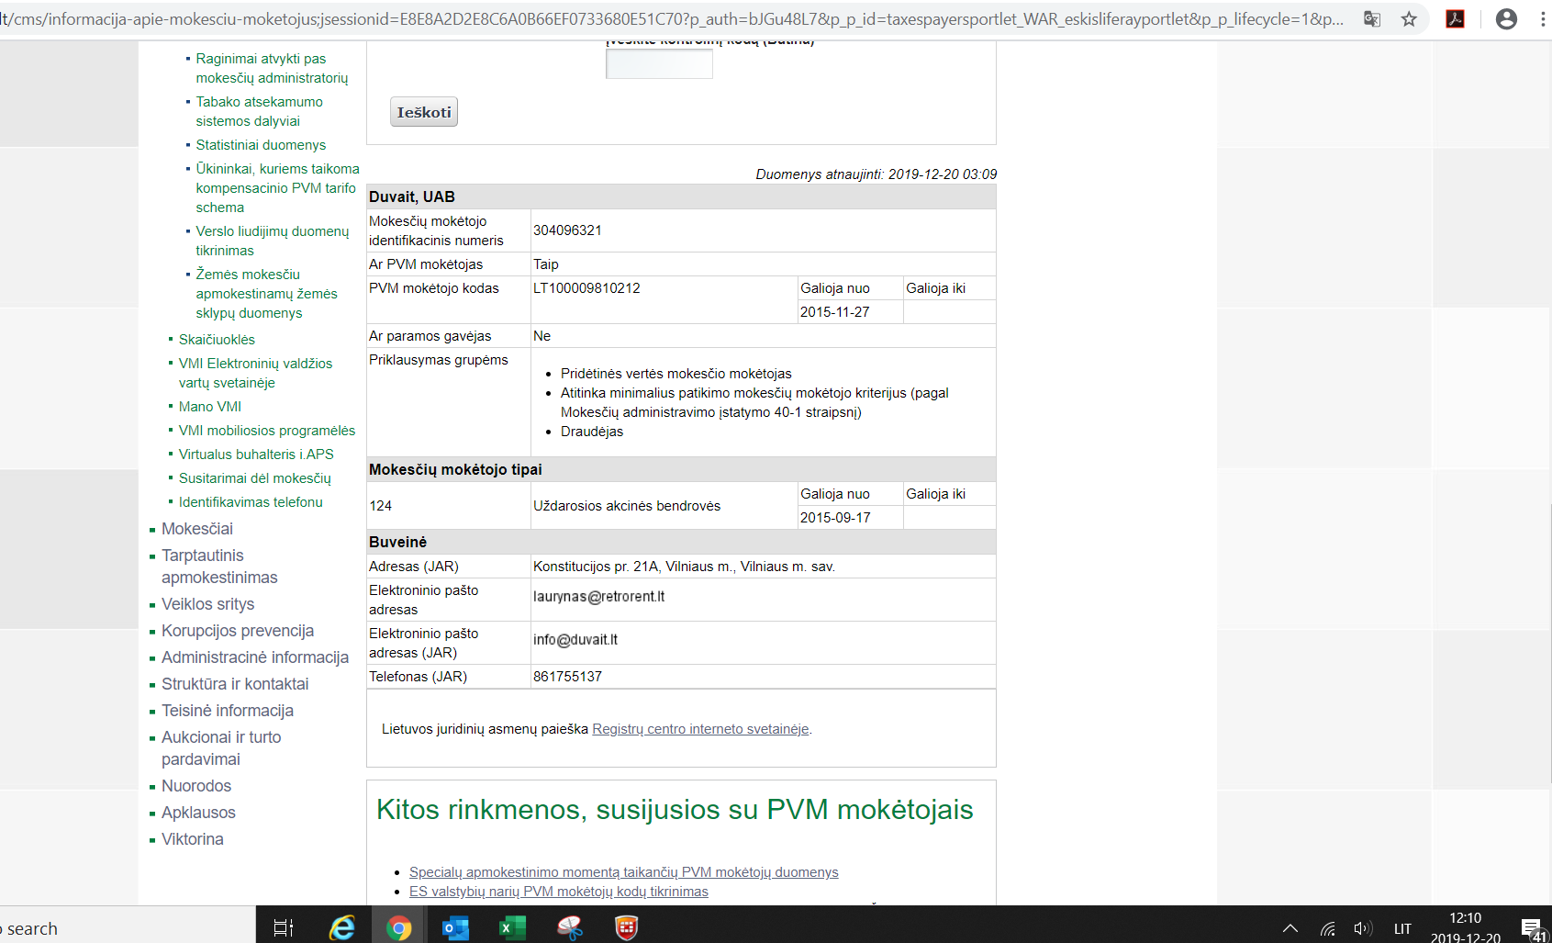Open Internet Explorer from the taskbar

click(341, 928)
